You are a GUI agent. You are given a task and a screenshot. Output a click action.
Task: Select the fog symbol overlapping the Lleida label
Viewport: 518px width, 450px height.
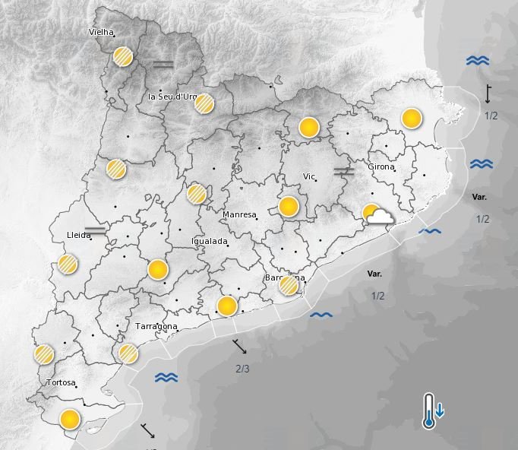[95, 230]
